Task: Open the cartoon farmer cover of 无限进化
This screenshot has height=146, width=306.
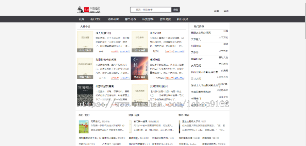Action: point(84,127)
